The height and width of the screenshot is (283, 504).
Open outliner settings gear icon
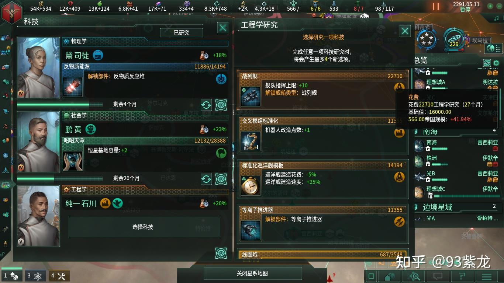(496, 63)
